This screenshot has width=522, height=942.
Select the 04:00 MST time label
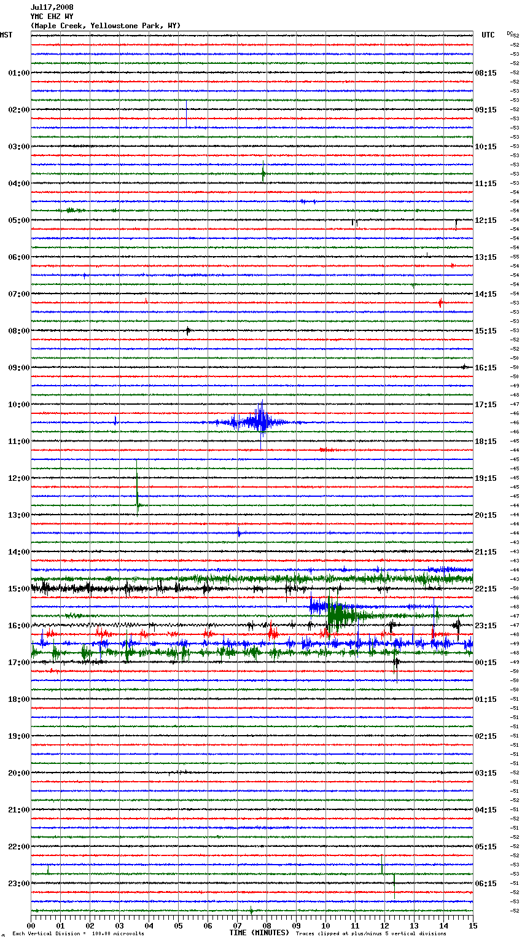19,184
